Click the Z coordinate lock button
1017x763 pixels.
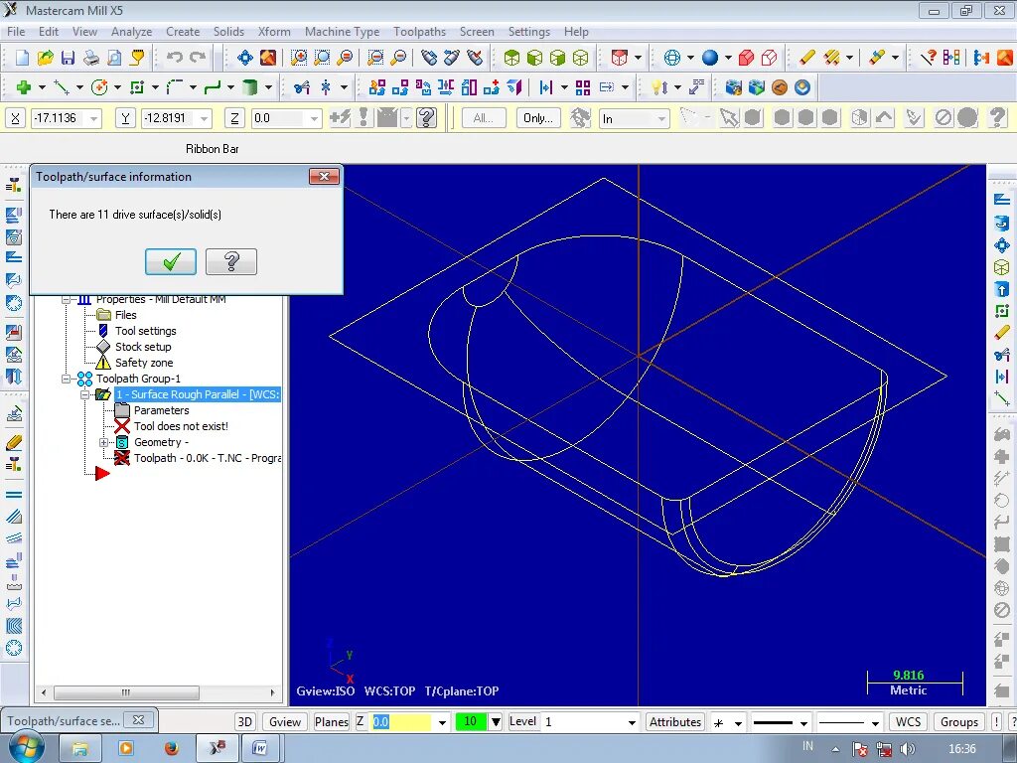click(x=234, y=118)
